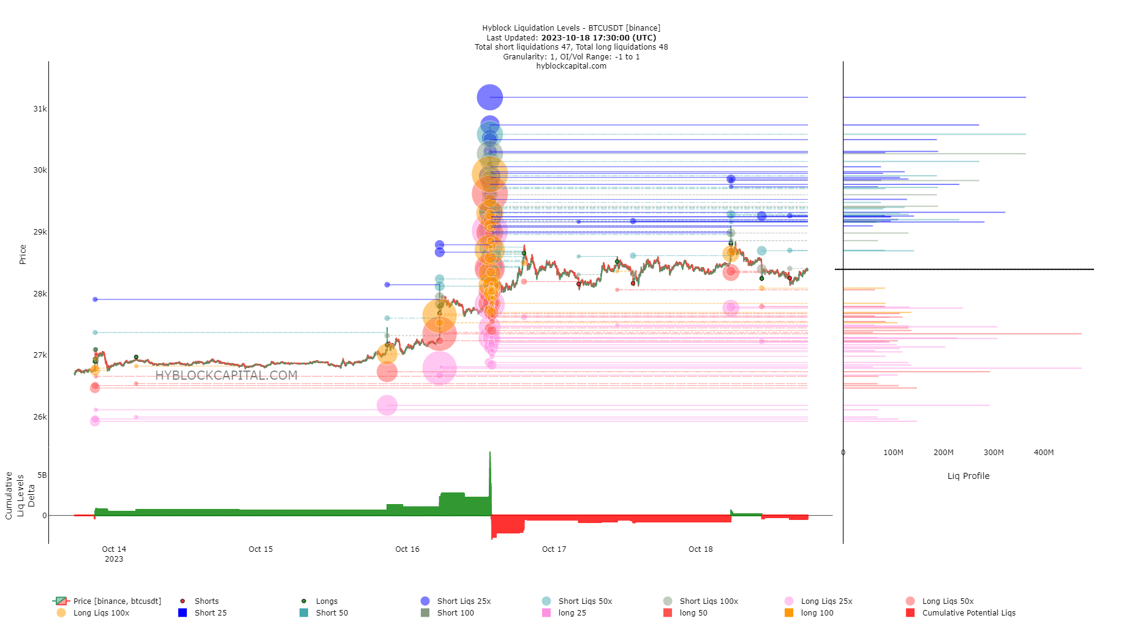1143x629 pixels.
Task: Click the topmost large blue bubble above 31k
Action: coord(489,97)
